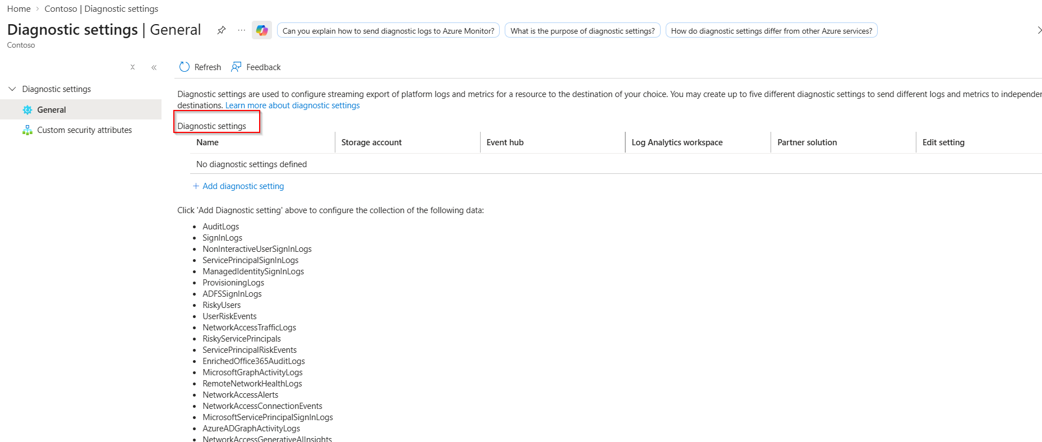Click the General gear icon
The height and width of the screenshot is (442, 1042).
coord(27,110)
